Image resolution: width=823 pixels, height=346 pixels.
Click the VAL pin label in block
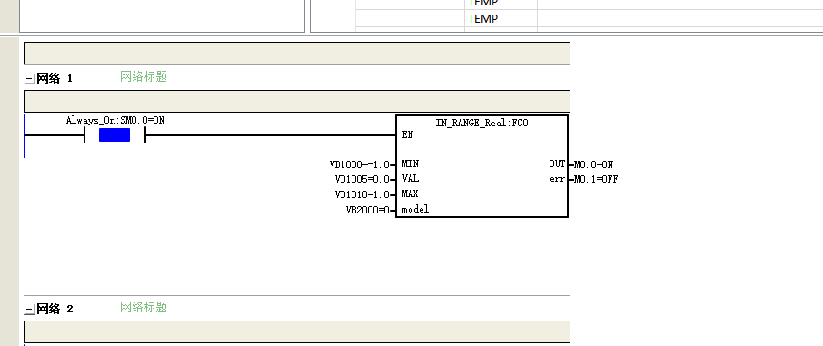pos(410,179)
